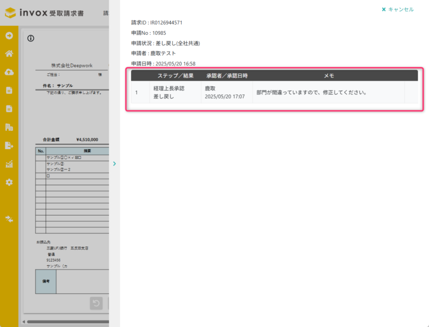
Task: Click the 申請者 鹿取テスト text
Action: pyautogui.click(x=153, y=53)
